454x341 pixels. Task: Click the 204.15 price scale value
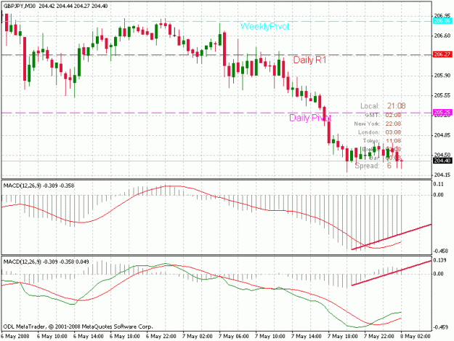442,175
